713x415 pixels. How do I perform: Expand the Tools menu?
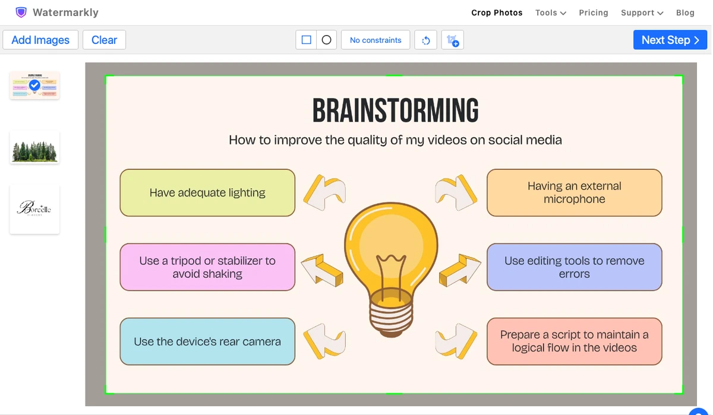(551, 12)
